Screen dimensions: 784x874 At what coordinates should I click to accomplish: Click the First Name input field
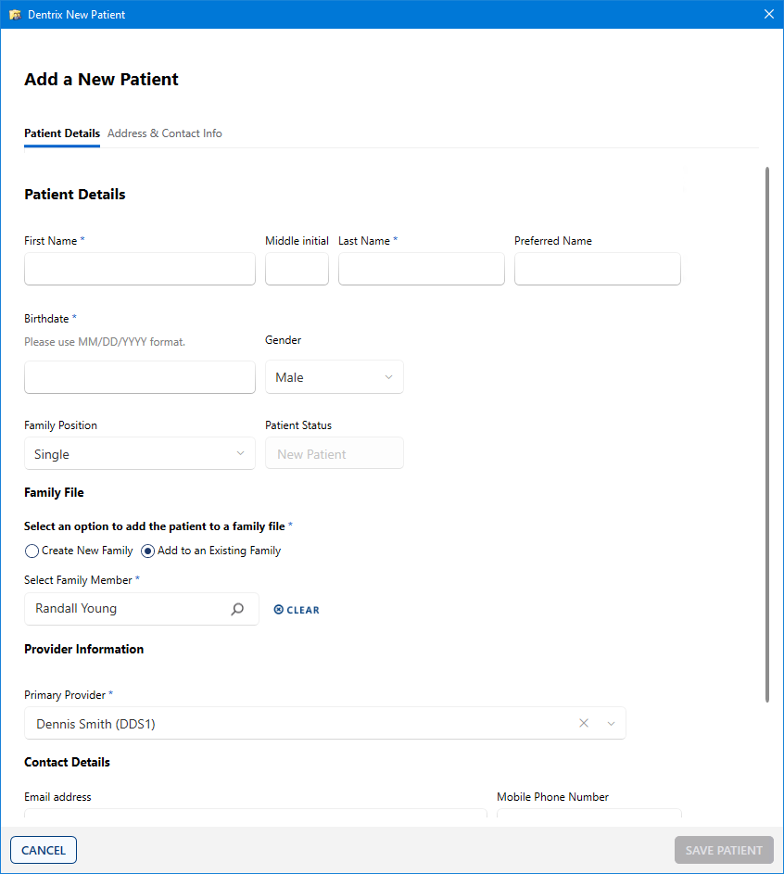coord(139,269)
